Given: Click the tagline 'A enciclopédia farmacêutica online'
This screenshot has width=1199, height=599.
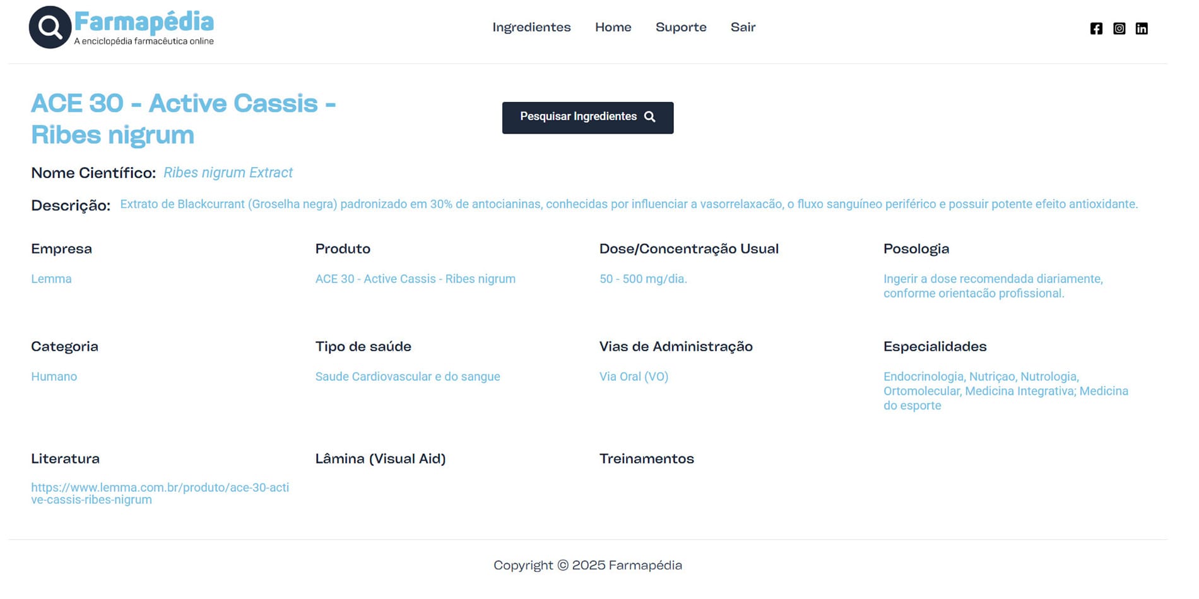Looking at the screenshot, I should click(144, 41).
